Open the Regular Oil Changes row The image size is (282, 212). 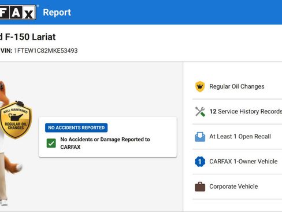(x=237, y=86)
